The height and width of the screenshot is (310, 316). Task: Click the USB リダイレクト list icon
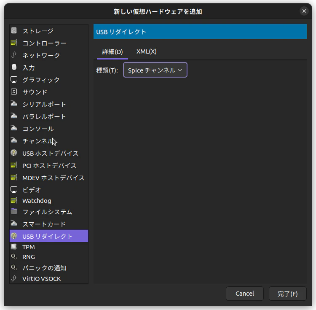click(x=14, y=236)
